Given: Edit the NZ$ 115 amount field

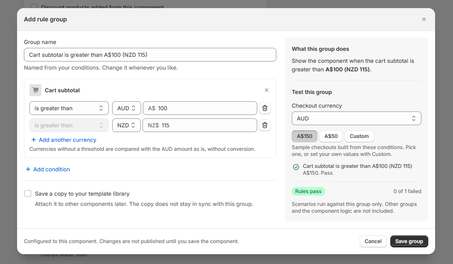Looking at the screenshot, I should click(x=200, y=125).
